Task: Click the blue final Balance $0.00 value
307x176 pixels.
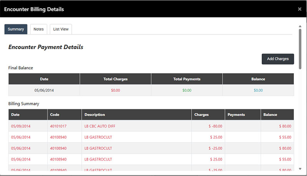Action: click(258, 90)
